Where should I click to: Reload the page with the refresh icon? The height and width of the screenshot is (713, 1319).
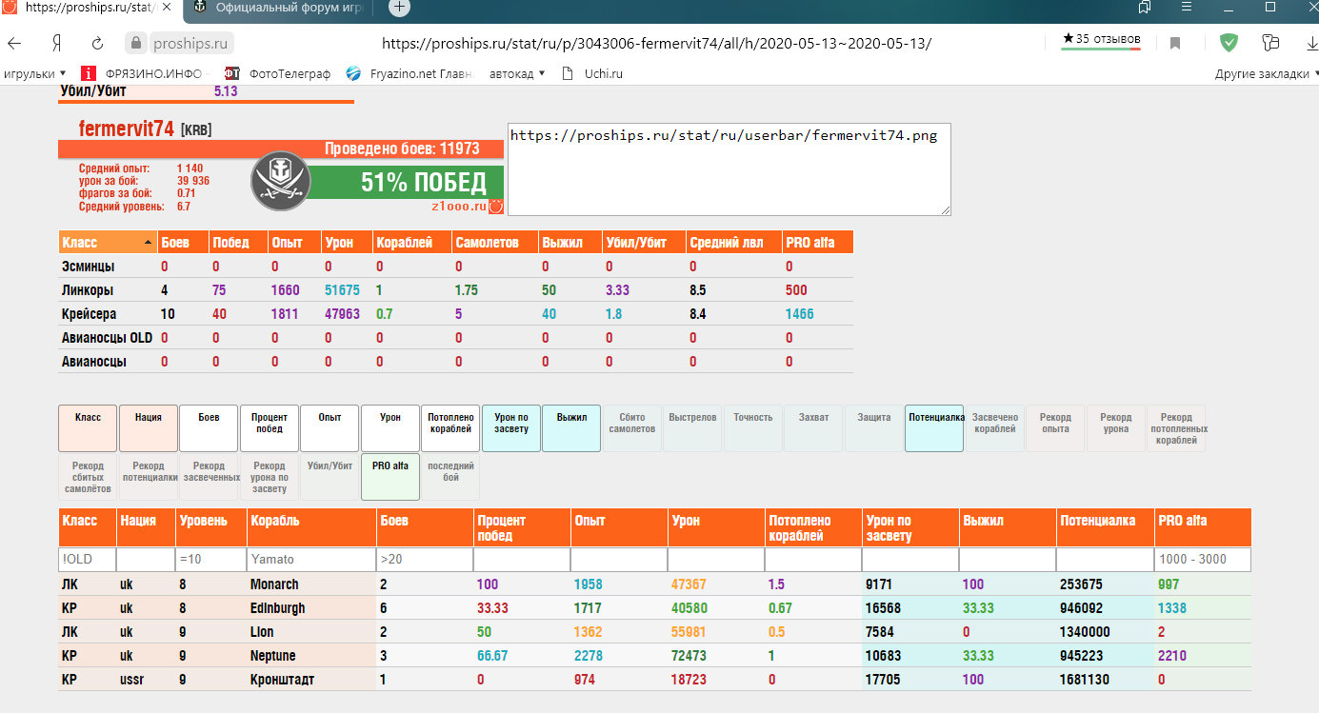pos(97,44)
